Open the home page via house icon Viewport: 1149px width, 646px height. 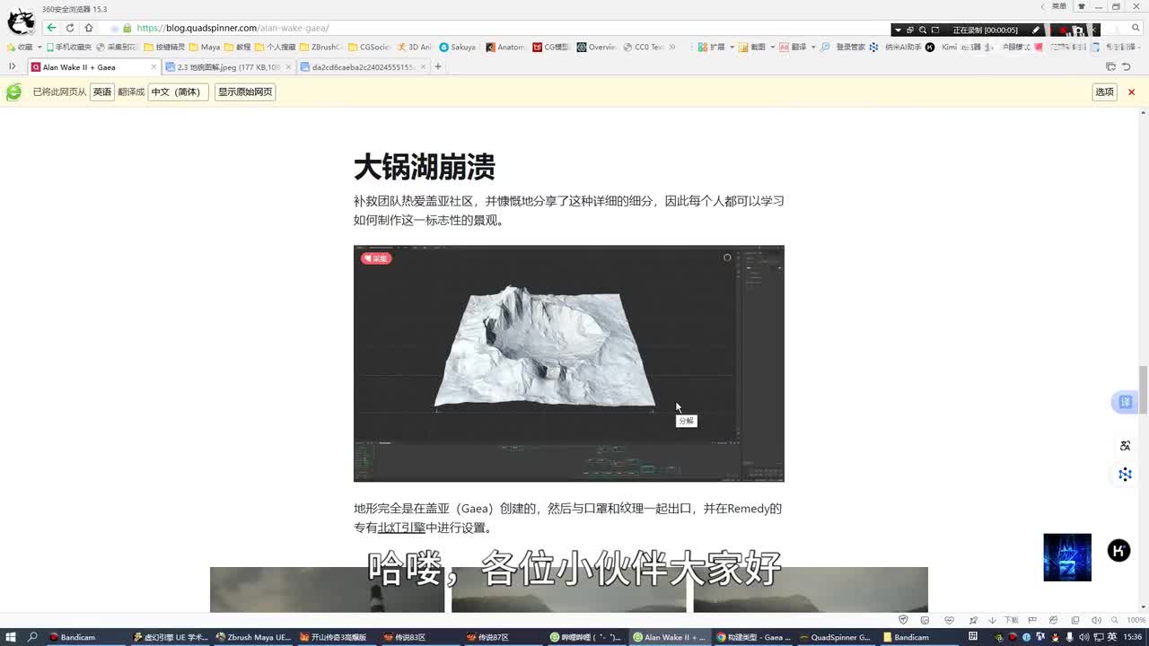pos(88,28)
